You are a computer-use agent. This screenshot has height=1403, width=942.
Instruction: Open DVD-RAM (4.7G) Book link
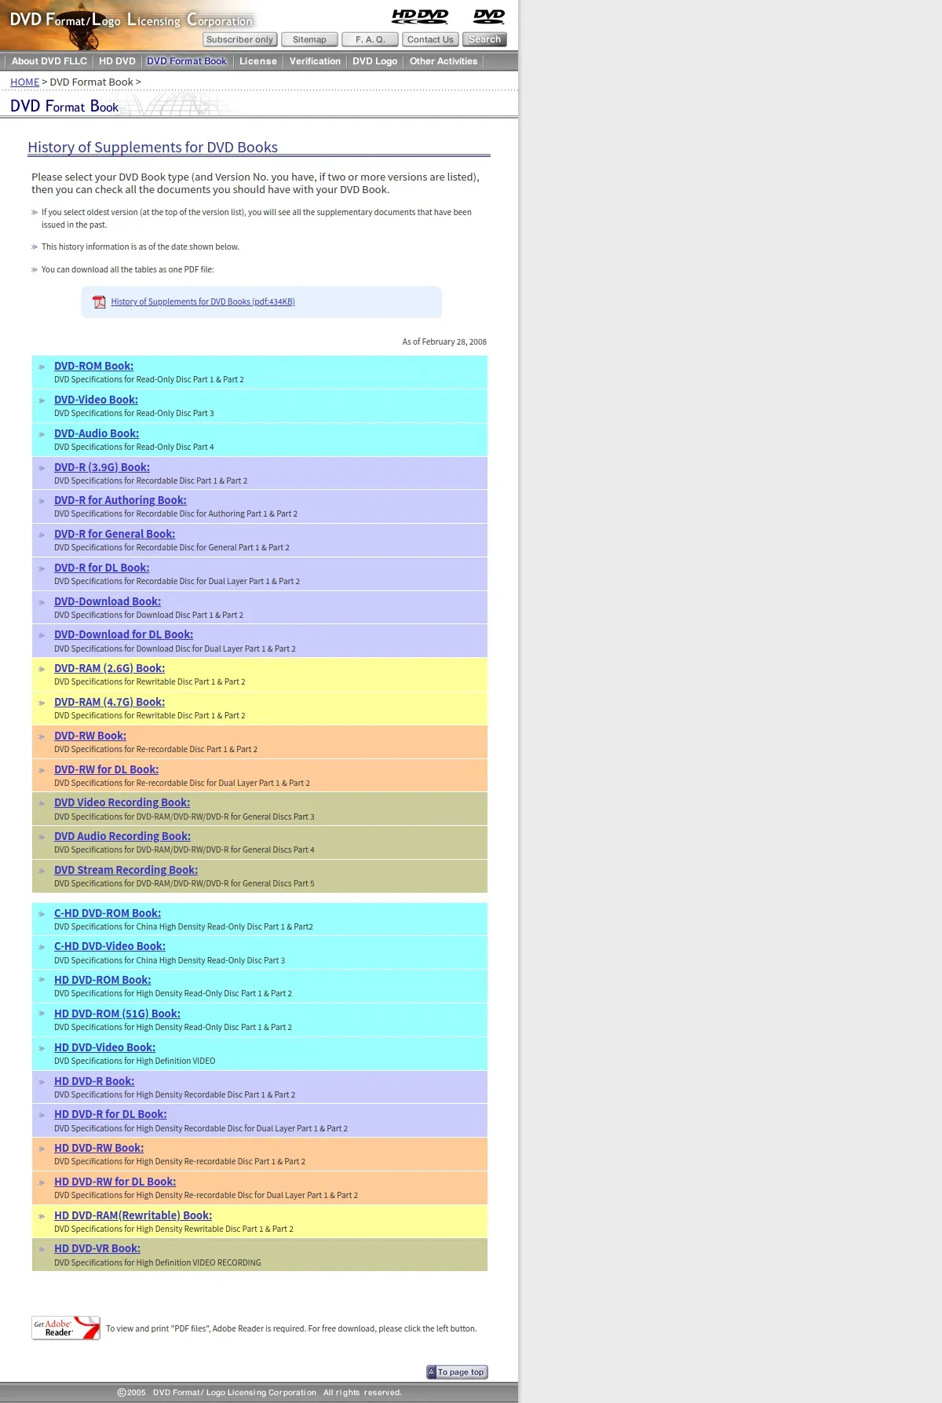(x=109, y=702)
